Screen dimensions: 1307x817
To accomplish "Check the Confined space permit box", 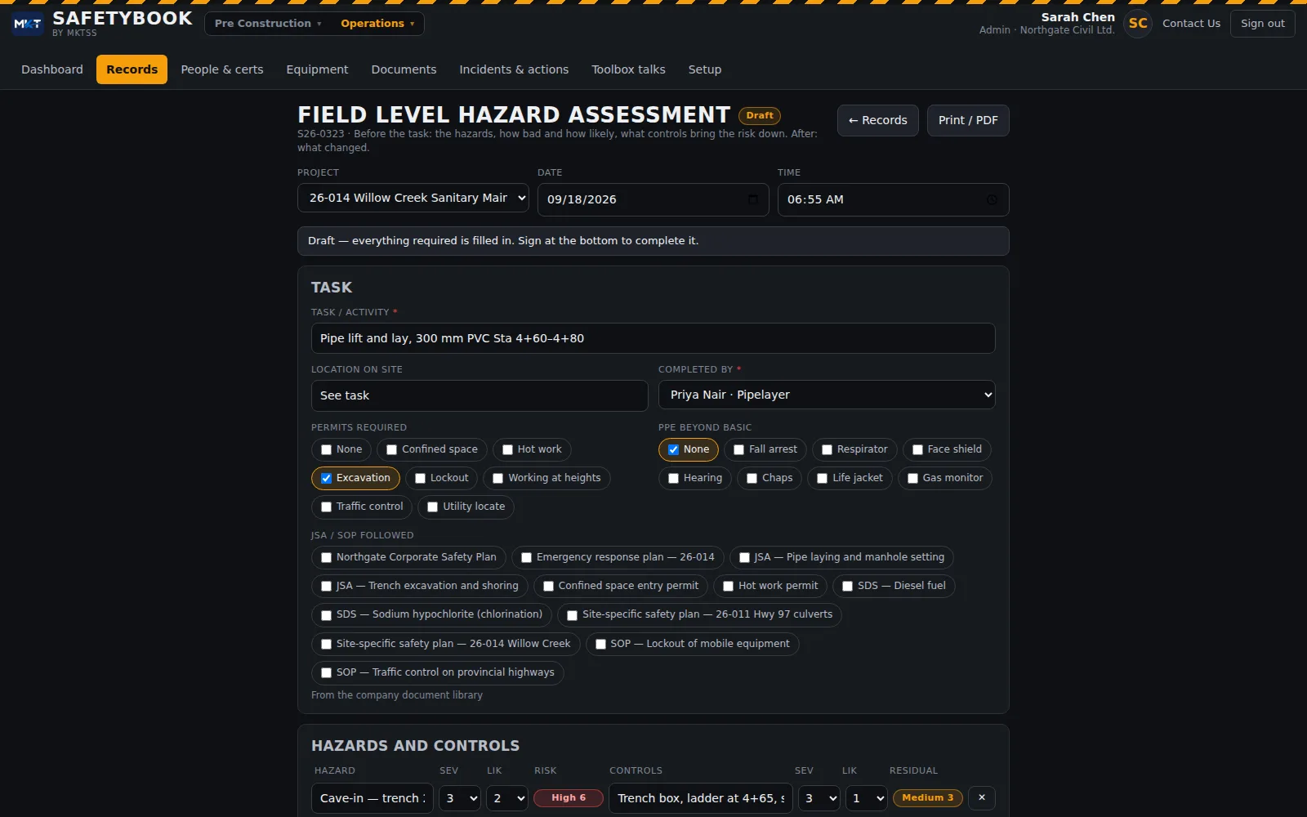I will pyautogui.click(x=392, y=449).
